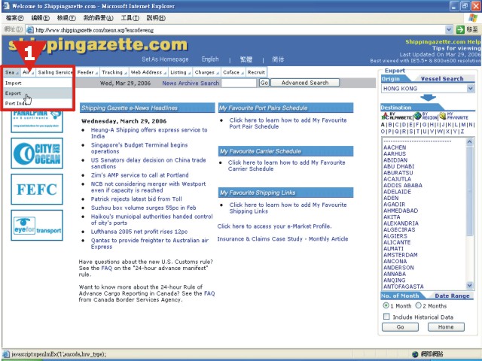Open Shippingazette.com Help link
The width and height of the screenshot is (482, 361).
point(443,42)
